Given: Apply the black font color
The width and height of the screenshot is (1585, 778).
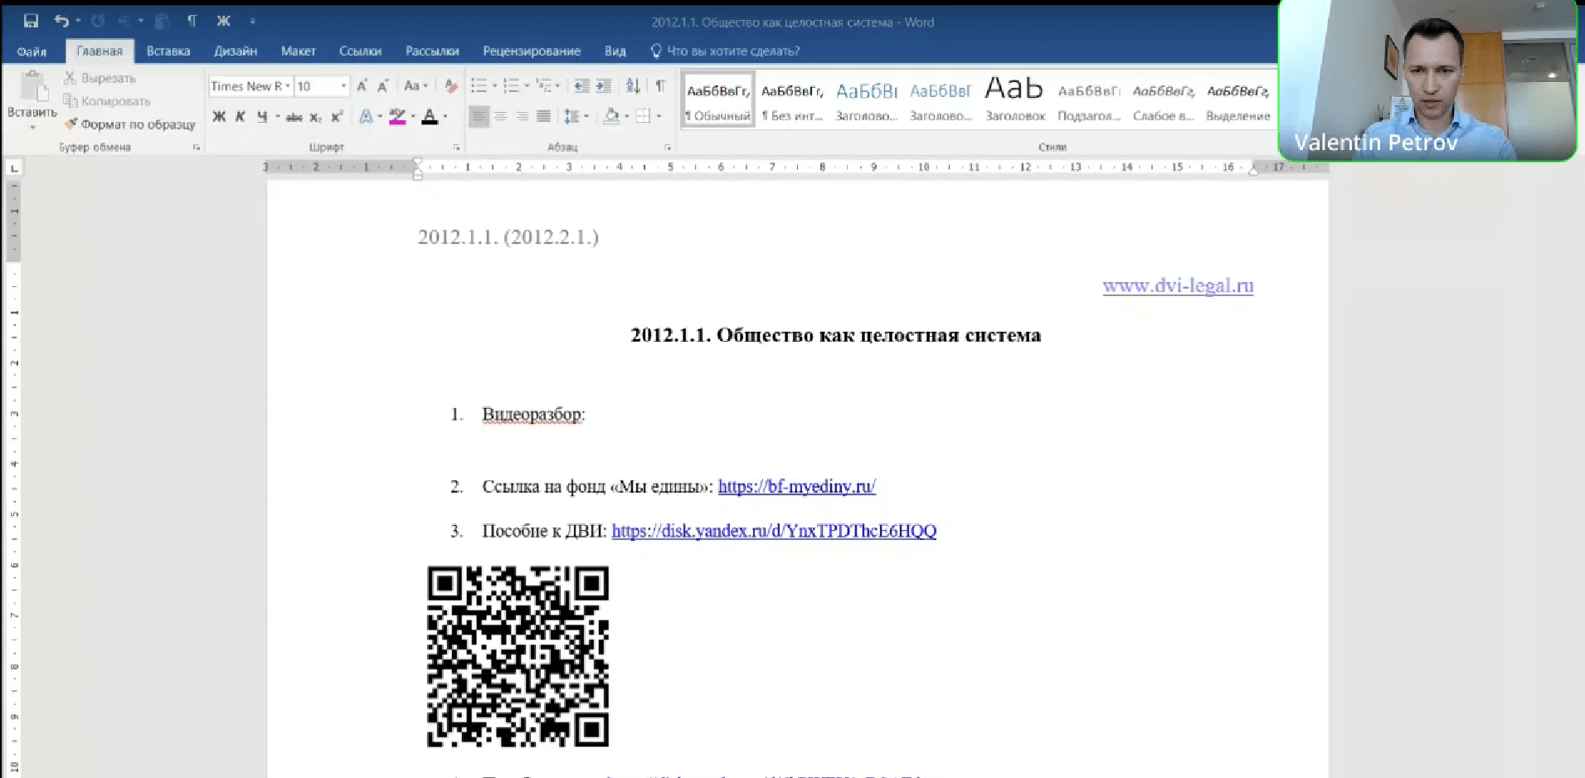Looking at the screenshot, I should [430, 117].
